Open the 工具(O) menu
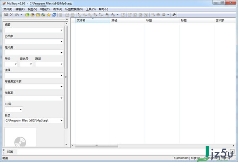This screenshot has width=238, height=162. tap(91, 9)
